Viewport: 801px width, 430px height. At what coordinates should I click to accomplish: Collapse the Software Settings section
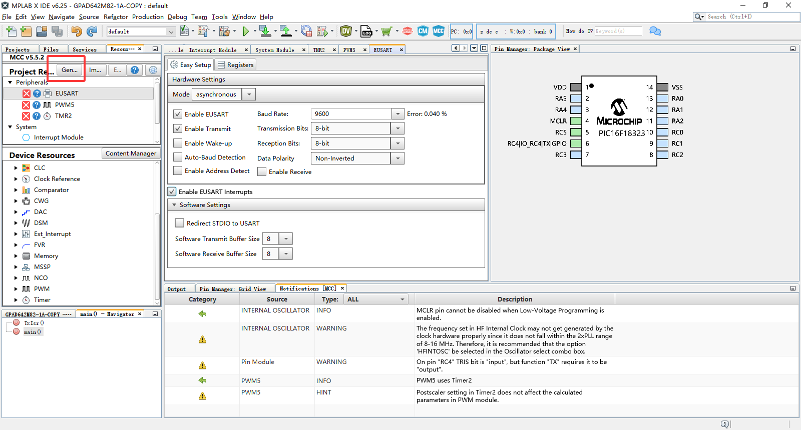pyautogui.click(x=174, y=205)
